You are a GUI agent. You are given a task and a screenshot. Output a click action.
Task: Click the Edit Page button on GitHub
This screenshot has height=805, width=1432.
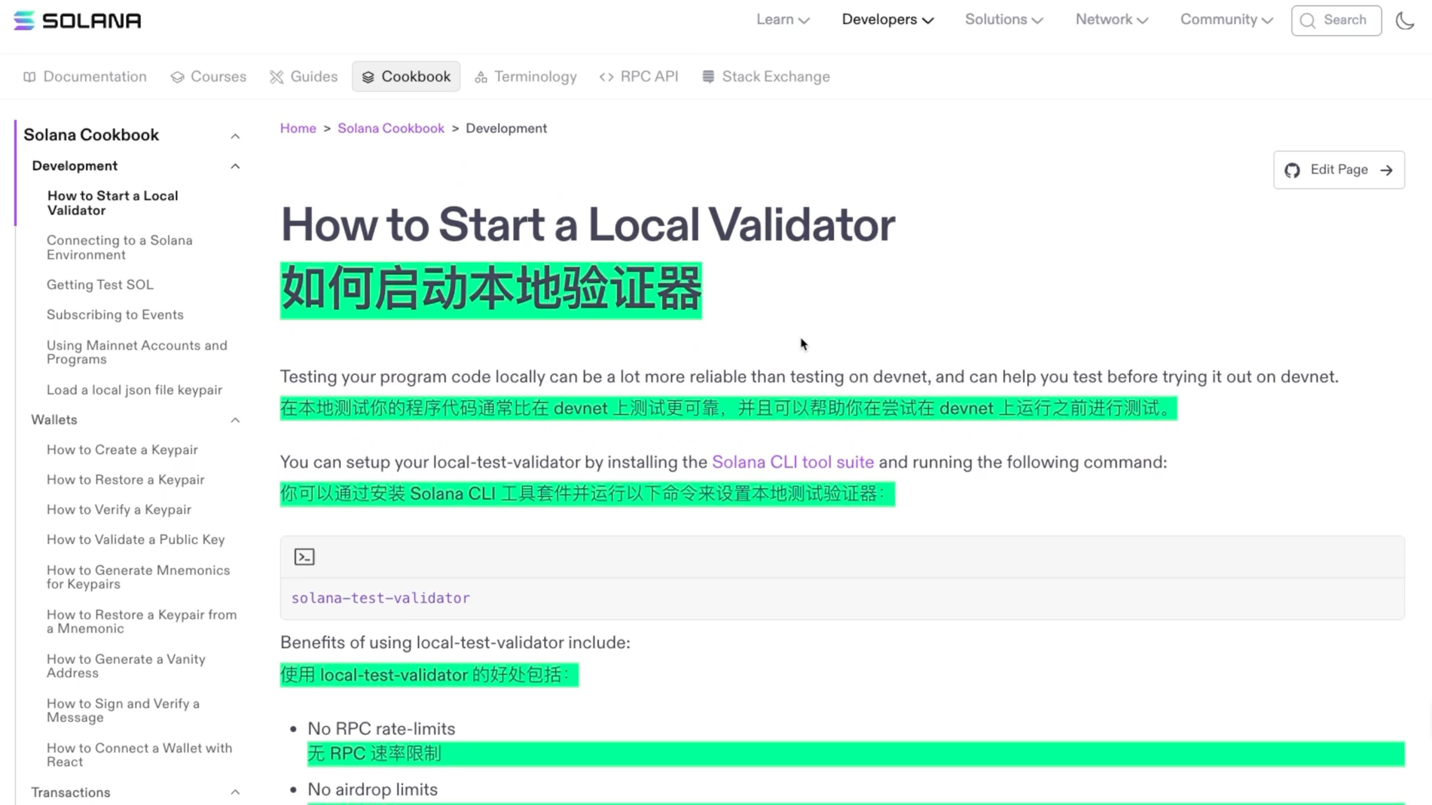[x=1340, y=168]
